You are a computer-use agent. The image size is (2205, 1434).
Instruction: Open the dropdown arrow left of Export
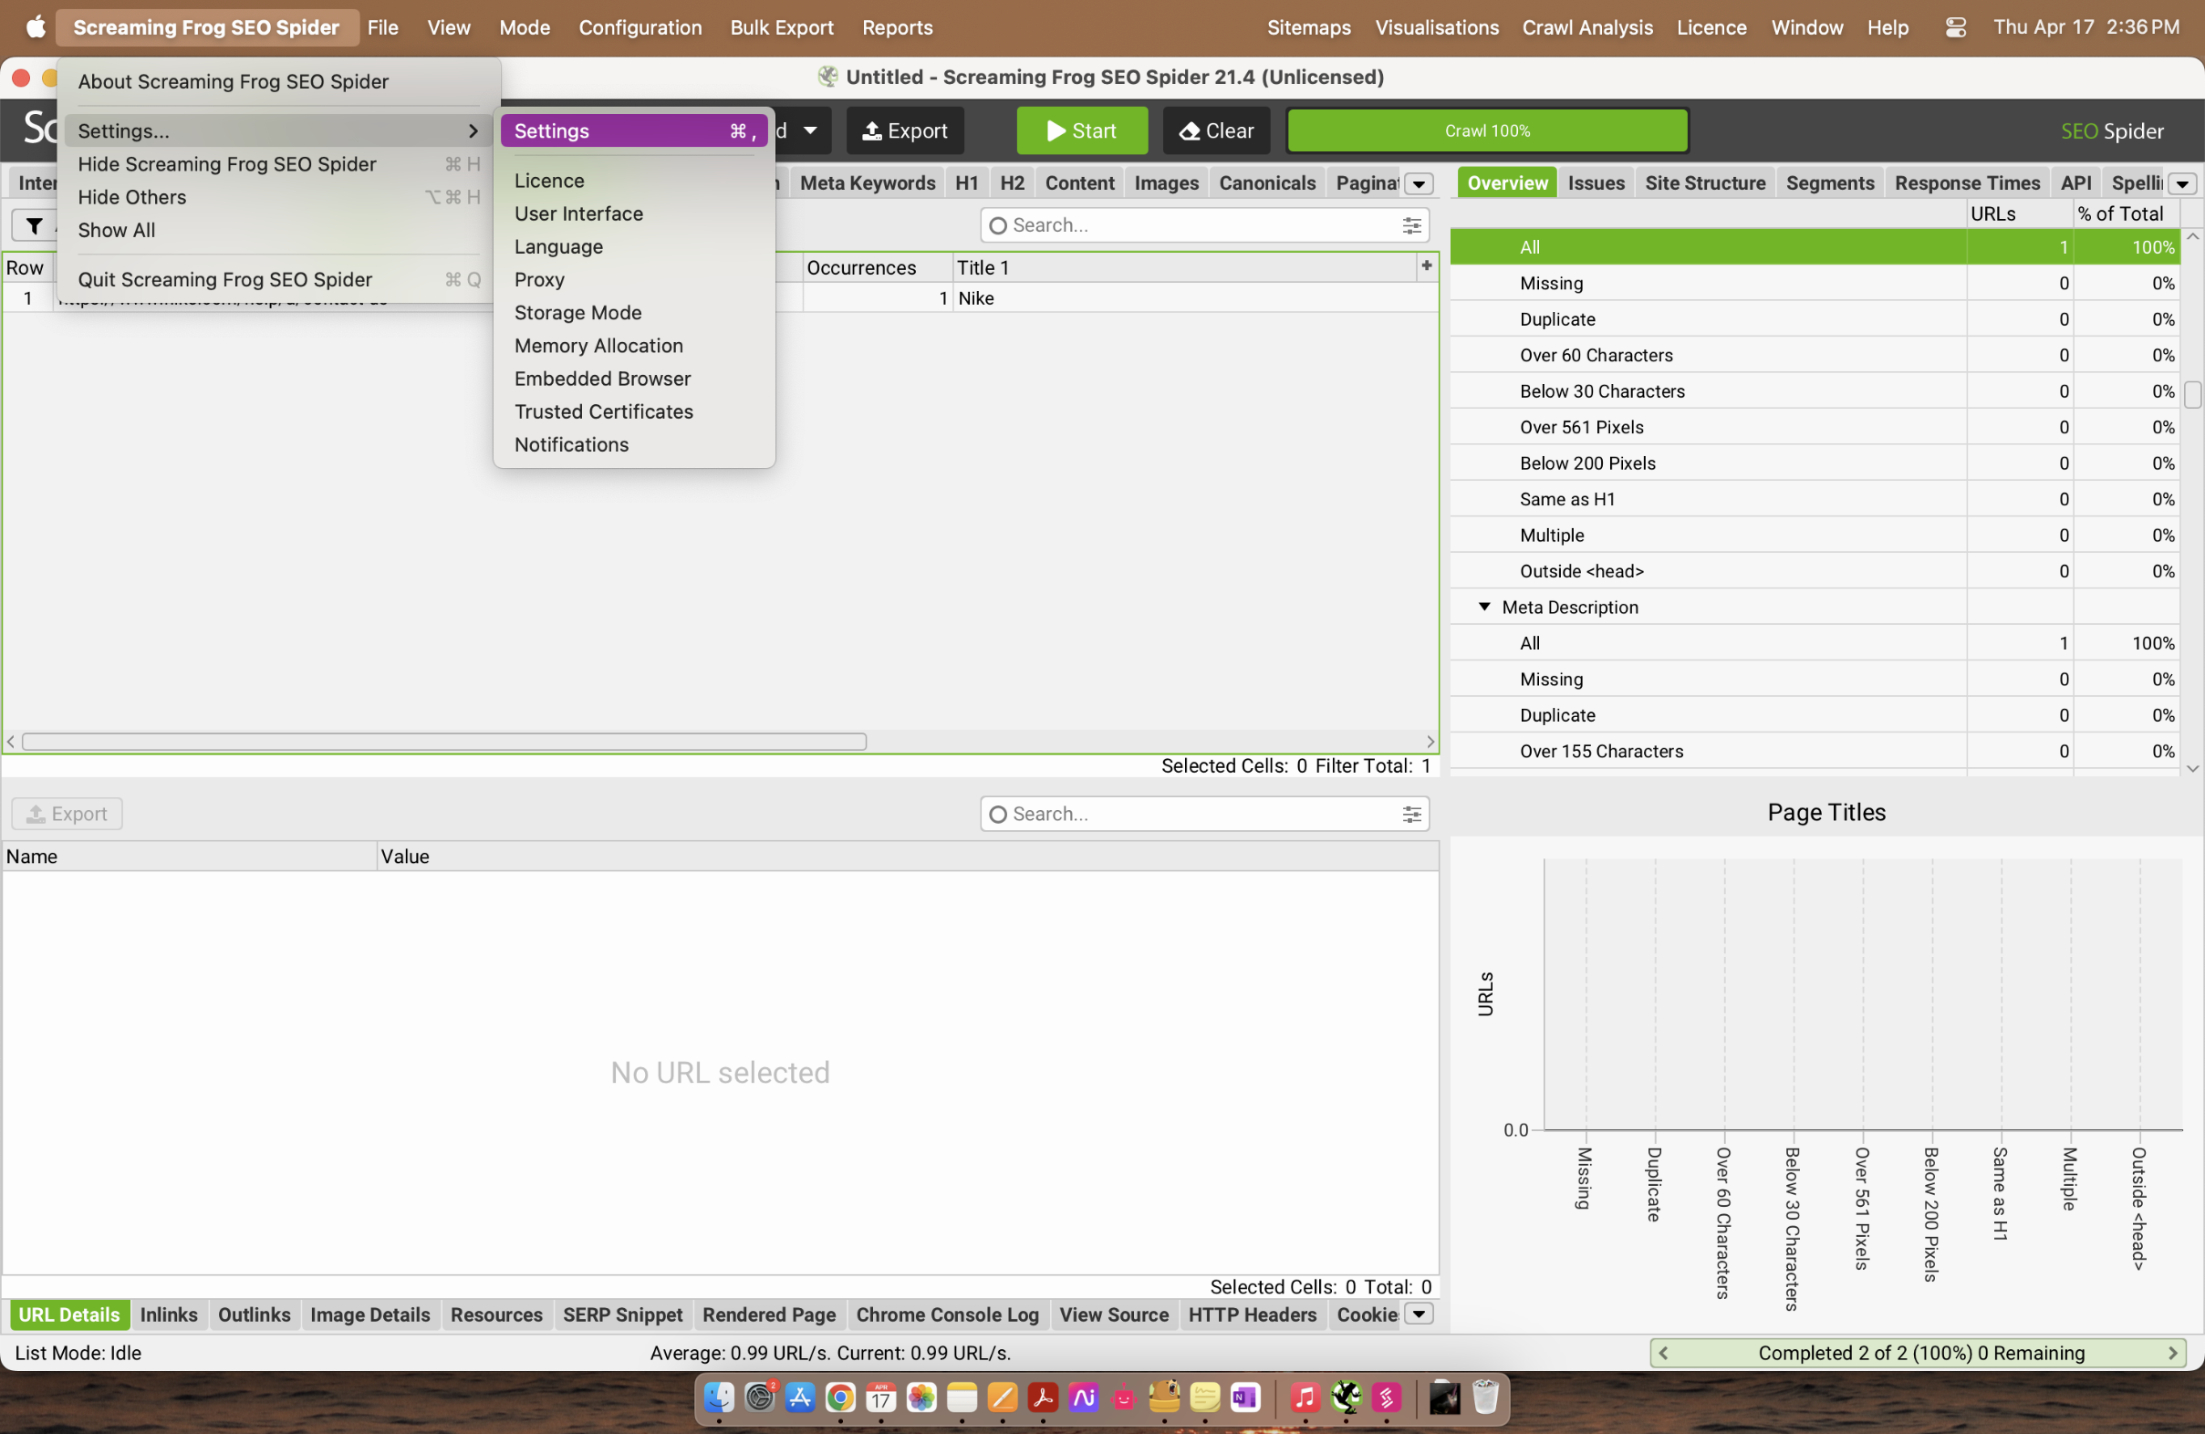(x=810, y=130)
